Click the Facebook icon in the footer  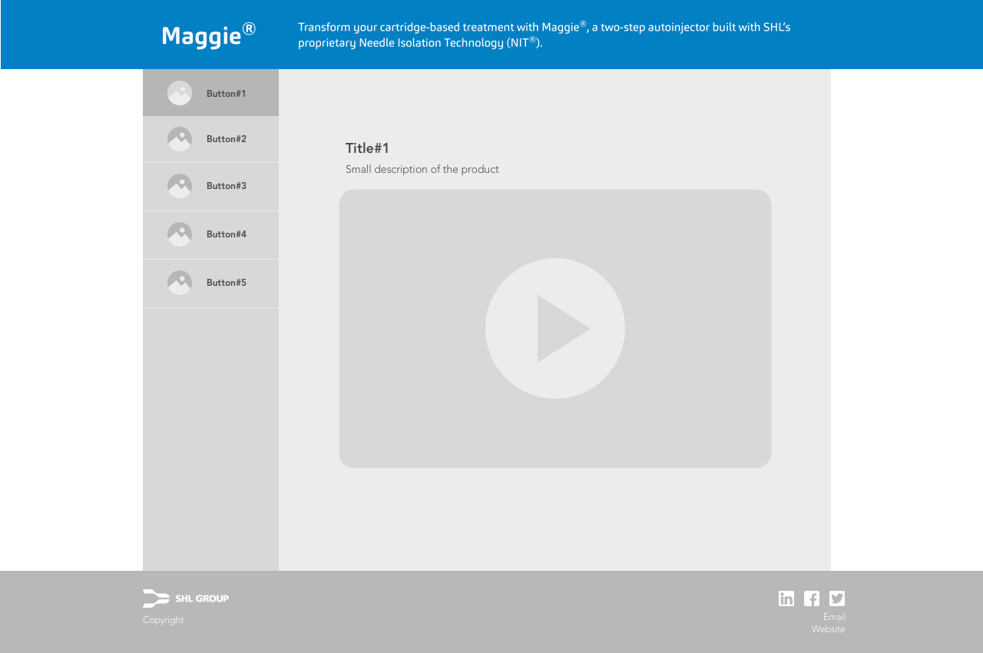[x=812, y=598]
